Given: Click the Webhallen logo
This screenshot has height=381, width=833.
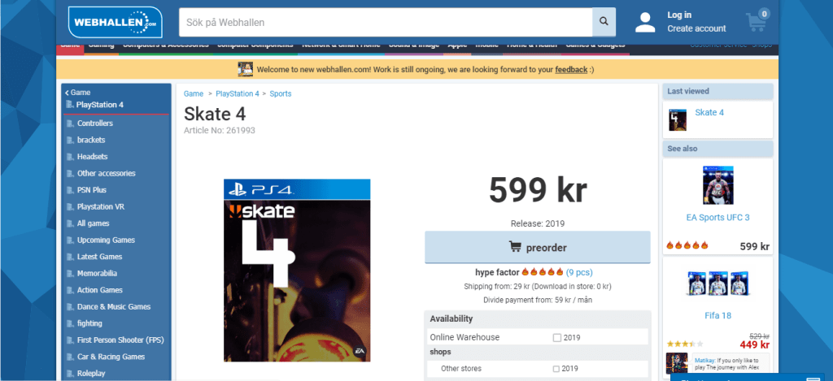Looking at the screenshot, I should pyautogui.click(x=115, y=22).
